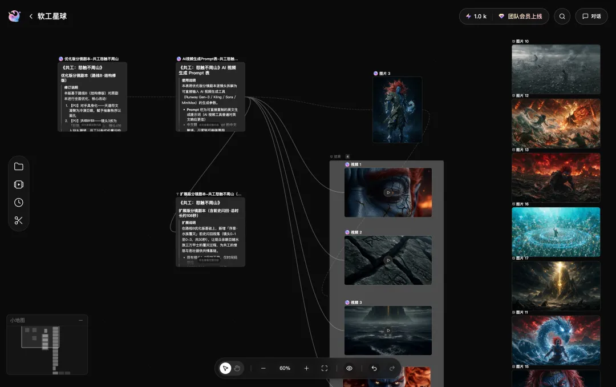Zoom out with the minus button
This screenshot has width=616, height=387.
(x=263, y=368)
